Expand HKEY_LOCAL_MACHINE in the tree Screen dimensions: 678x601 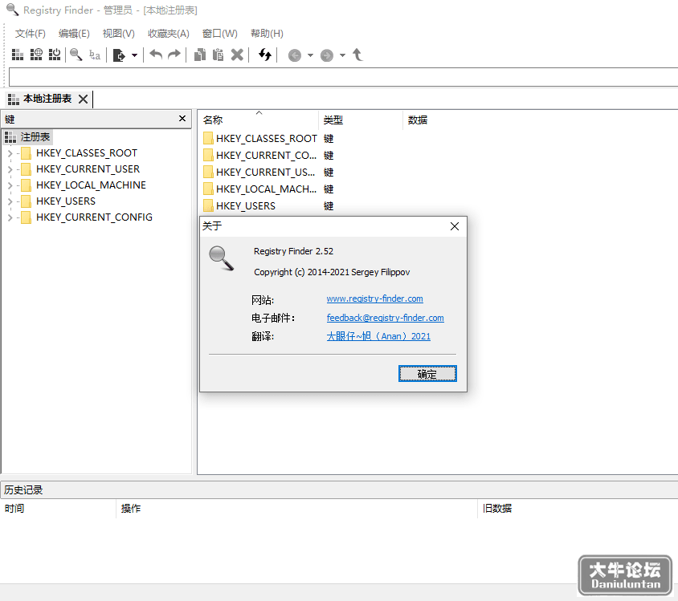pyautogui.click(x=10, y=185)
